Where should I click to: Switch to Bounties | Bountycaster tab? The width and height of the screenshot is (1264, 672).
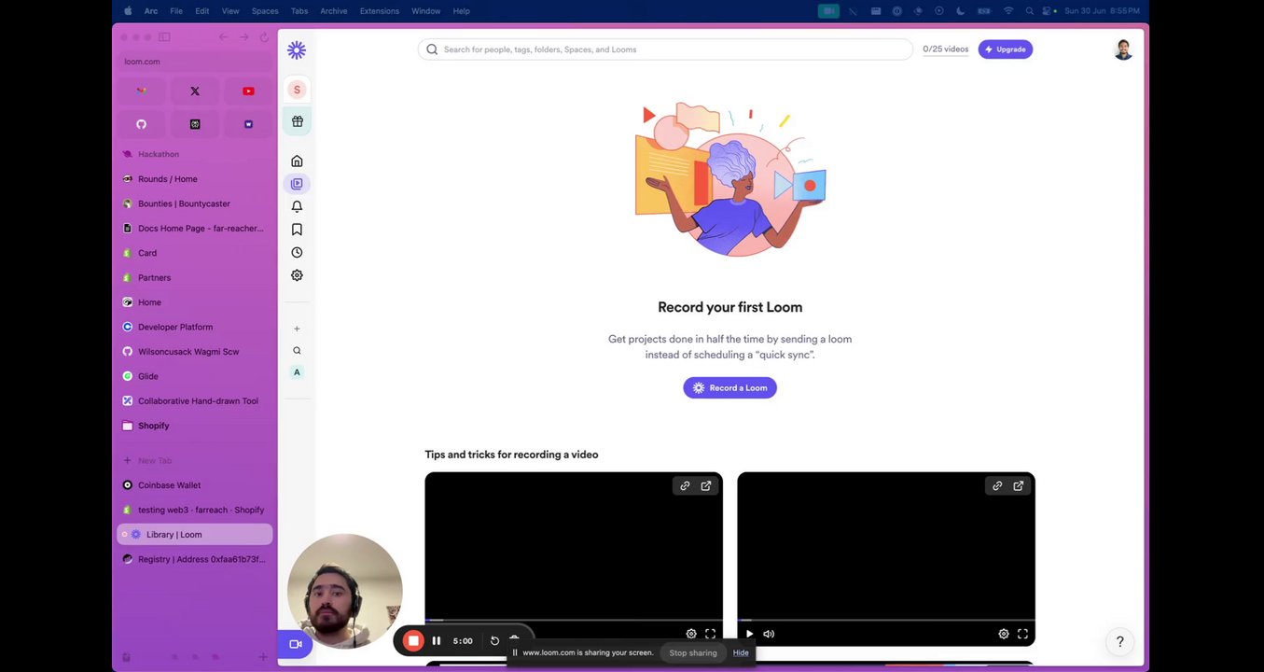pyautogui.click(x=194, y=203)
